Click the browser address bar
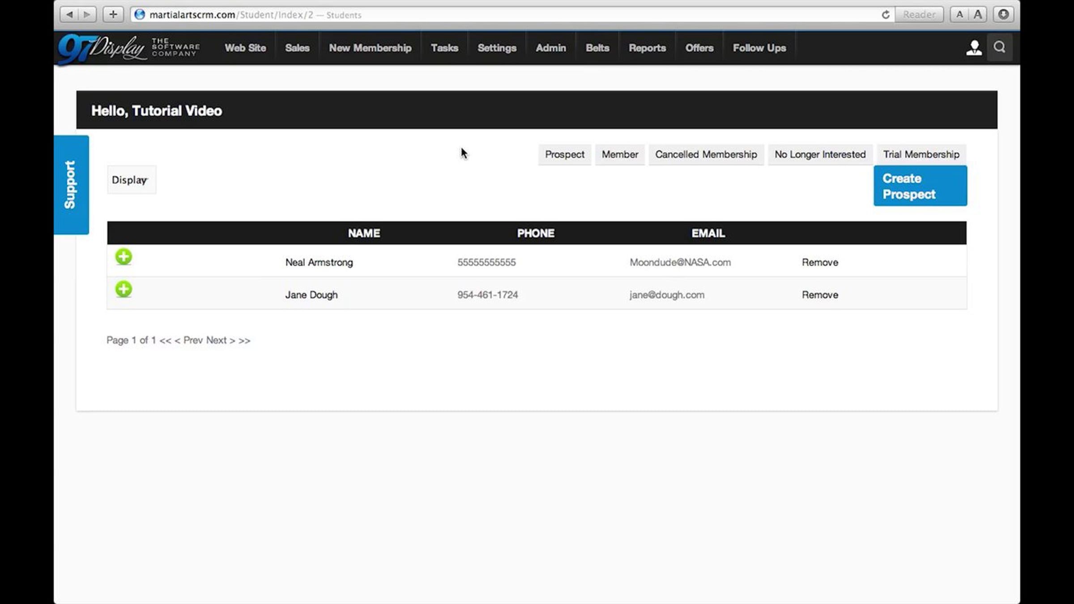Image resolution: width=1074 pixels, height=604 pixels. click(492, 15)
